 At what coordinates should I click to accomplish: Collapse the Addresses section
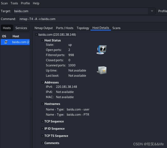42,82
